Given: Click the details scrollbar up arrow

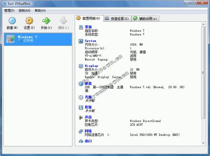Looking at the screenshot, I should click(203, 24).
